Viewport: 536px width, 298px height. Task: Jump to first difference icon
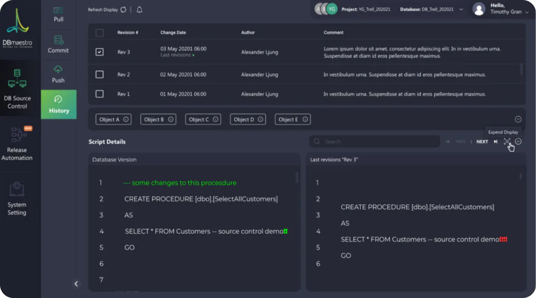[x=448, y=141]
